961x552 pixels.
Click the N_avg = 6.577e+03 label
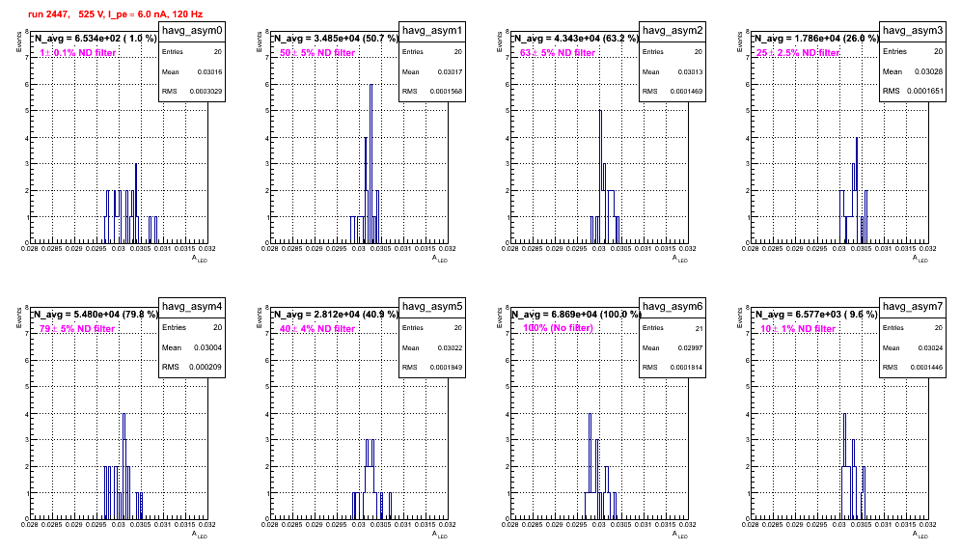click(815, 315)
